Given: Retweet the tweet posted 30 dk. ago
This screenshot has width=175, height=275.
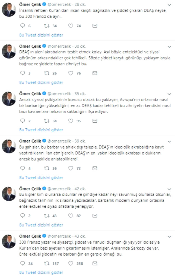Looking at the screenshot, I should [x=46, y=73].
